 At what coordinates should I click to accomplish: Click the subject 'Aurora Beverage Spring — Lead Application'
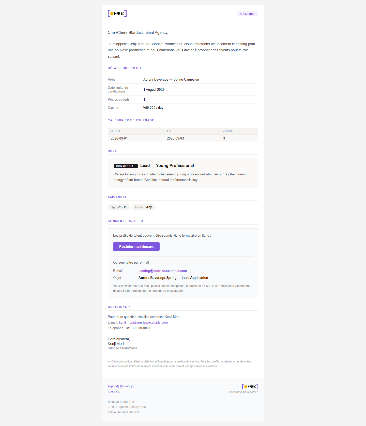coord(173,278)
